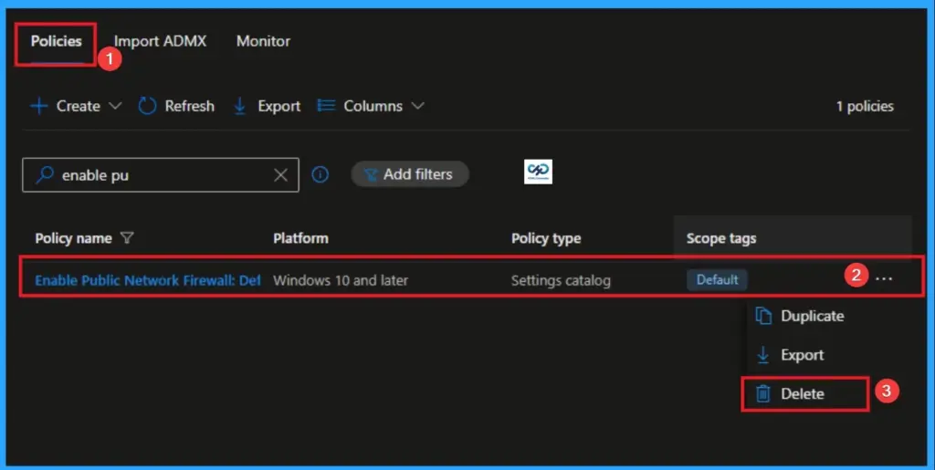Screen dimensions: 935x470
Task: Click the Default scope tag badge
Action: point(717,279)
